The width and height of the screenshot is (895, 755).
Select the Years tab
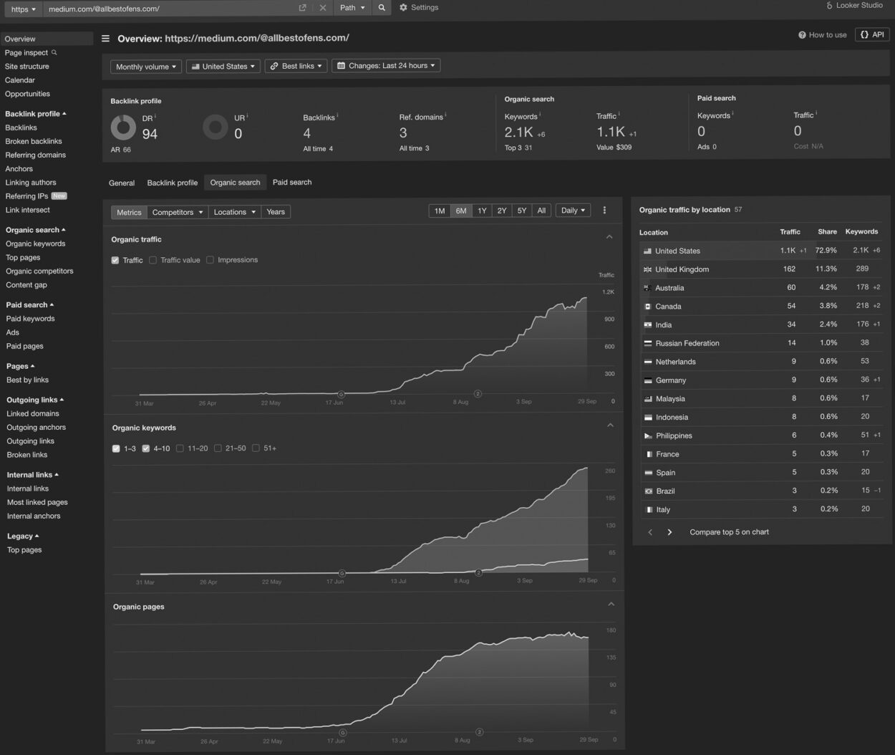pos(276,212)
